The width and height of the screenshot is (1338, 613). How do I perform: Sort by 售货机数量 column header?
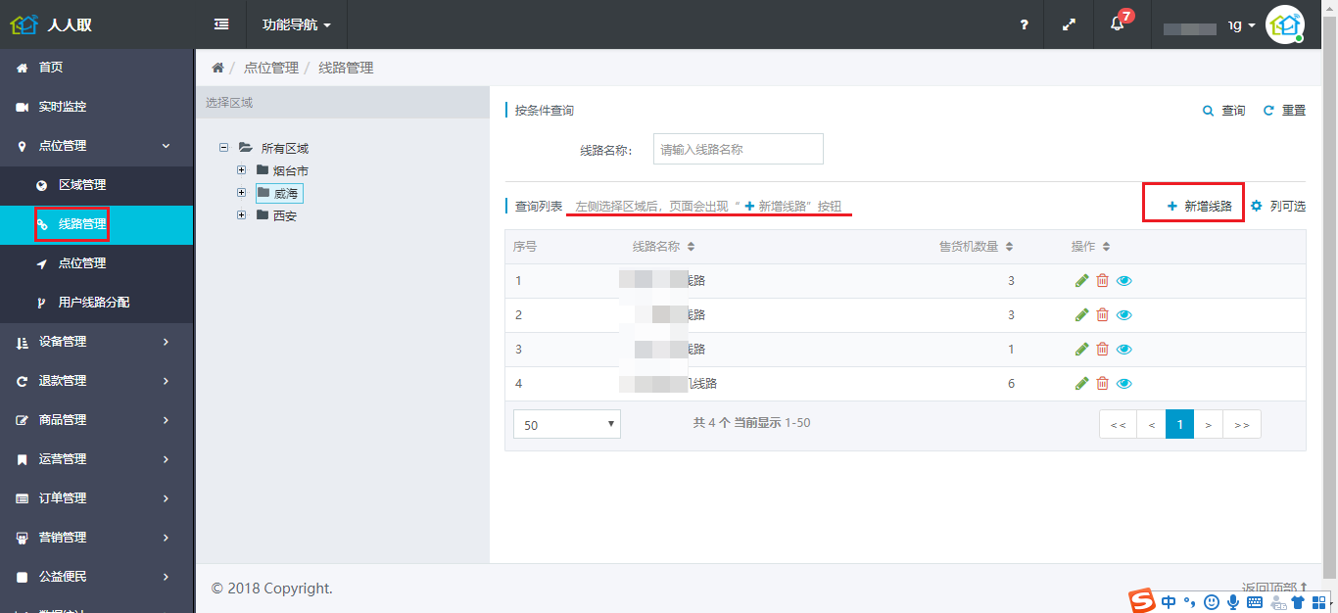point(977,247)
